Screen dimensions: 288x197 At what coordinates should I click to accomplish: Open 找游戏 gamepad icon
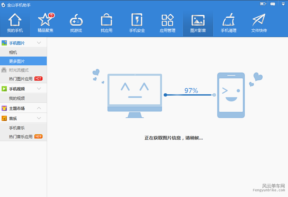click(76, 20)
